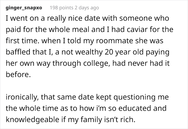The width and height of the screenshot is (188, 129).
Task: Click the word "before." ending the first paragraph
Action: click(x=18, y=75)
